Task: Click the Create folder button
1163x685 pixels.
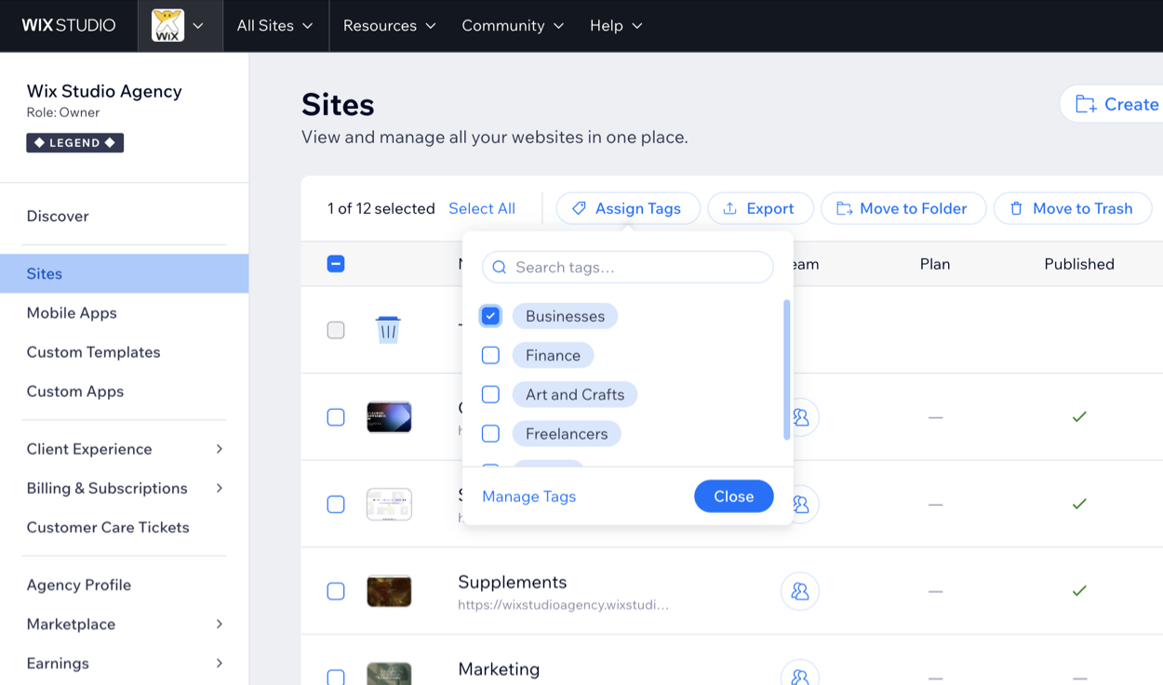Action: (1113, 104)
